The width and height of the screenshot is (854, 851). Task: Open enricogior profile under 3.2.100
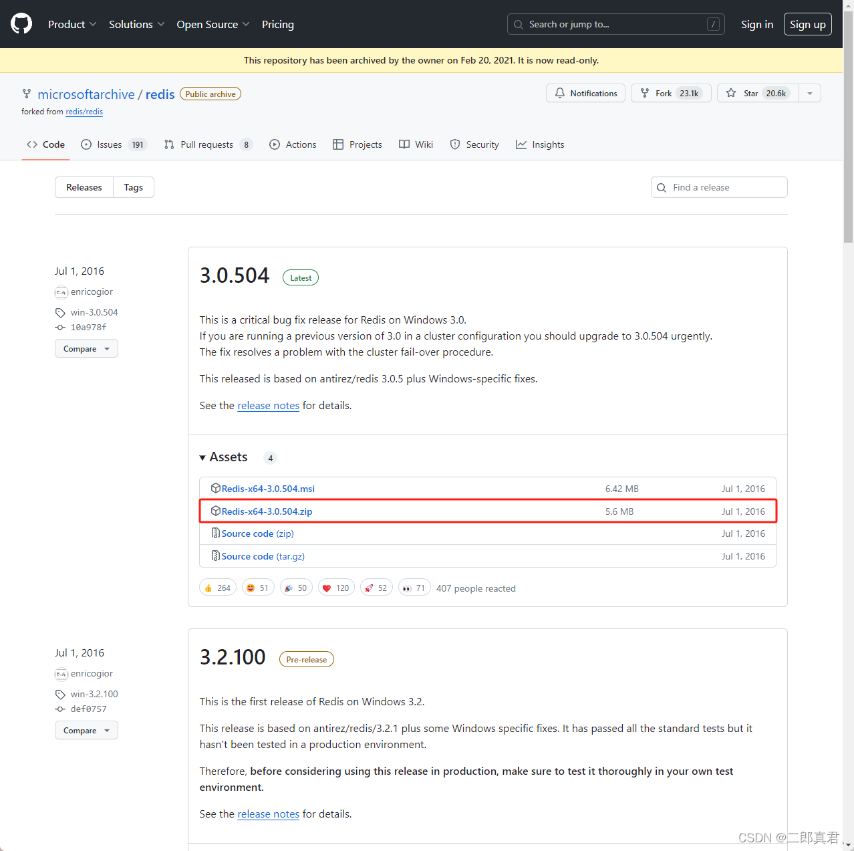click(x=92, y=673)
